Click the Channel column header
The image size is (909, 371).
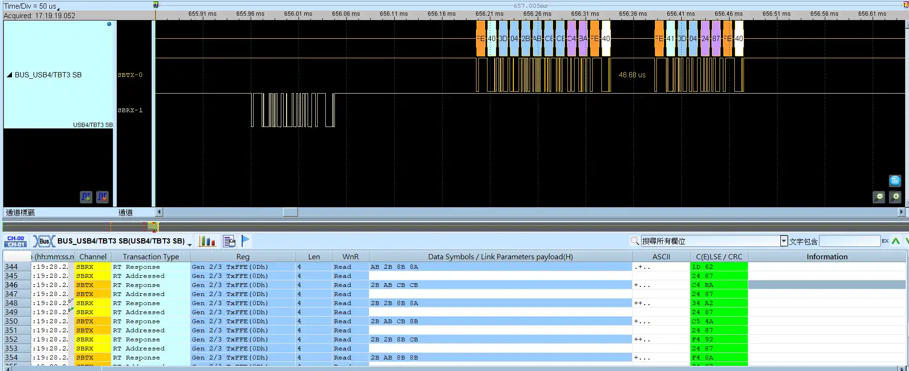(x=93, y=257)
